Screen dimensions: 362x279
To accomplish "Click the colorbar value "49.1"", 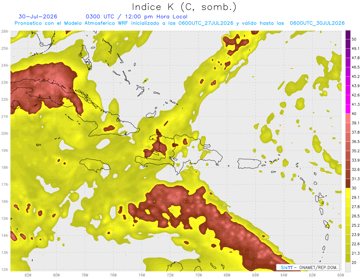I will [356, 48].
